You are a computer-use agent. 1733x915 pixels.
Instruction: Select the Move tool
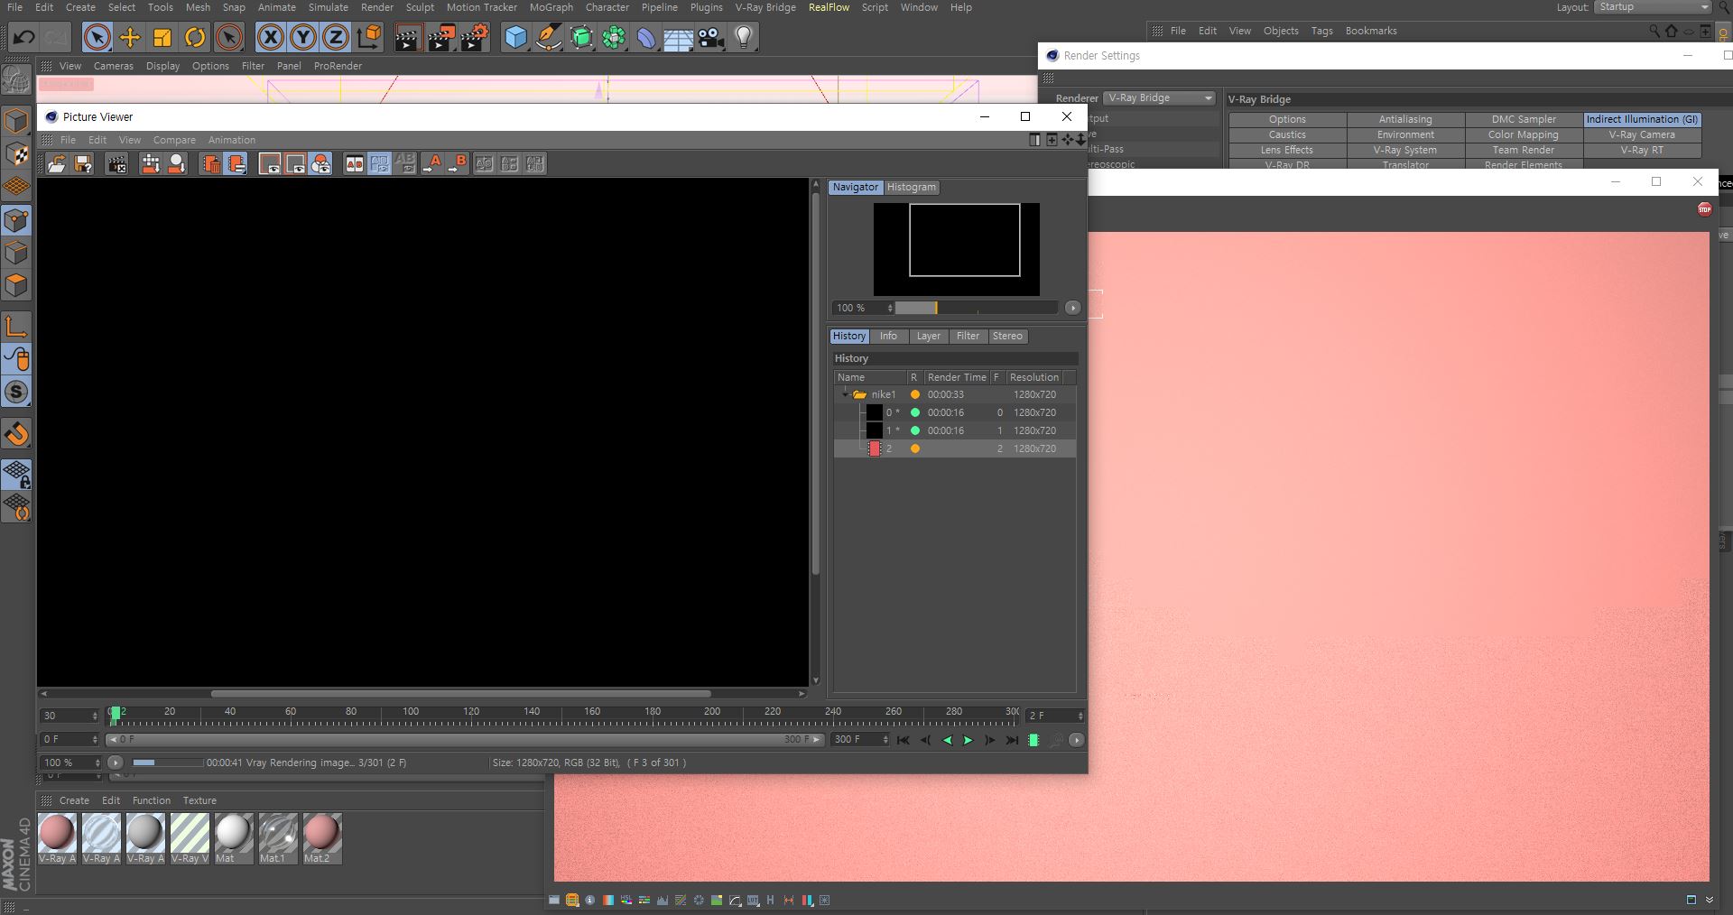pos(130,38)
